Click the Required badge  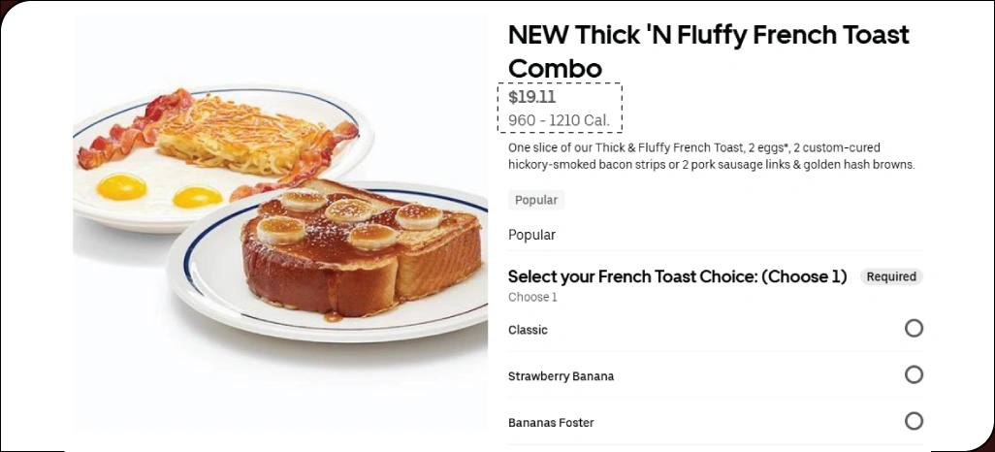pos(891,277)
